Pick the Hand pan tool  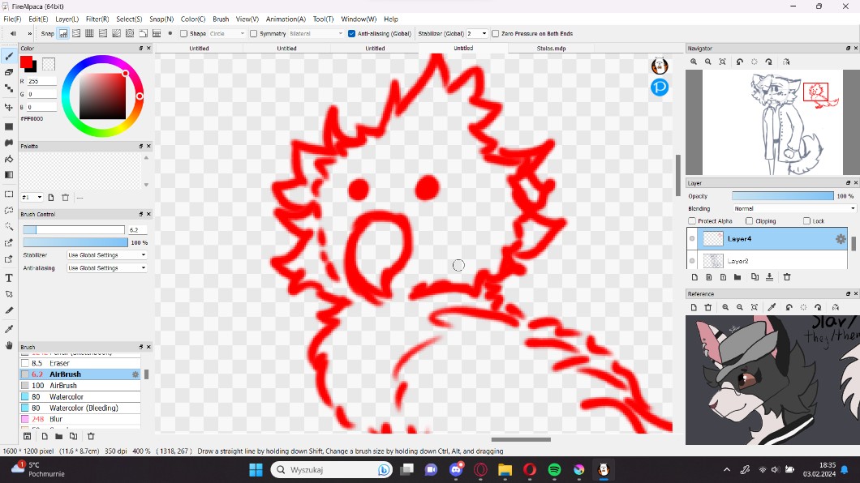[9, 346]
